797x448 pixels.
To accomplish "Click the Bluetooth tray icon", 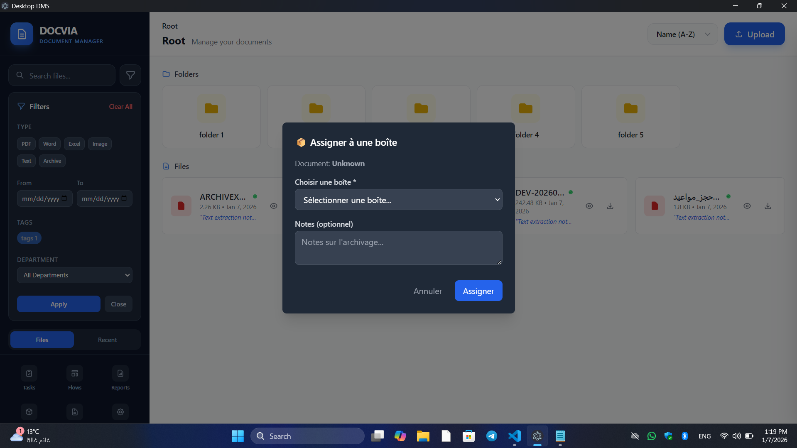I will click(x=685, y=436).
